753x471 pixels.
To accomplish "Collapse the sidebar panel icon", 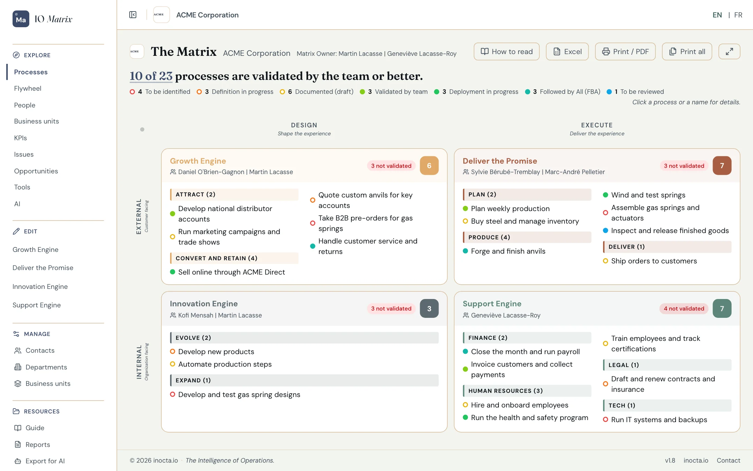I will pos(133,15).
